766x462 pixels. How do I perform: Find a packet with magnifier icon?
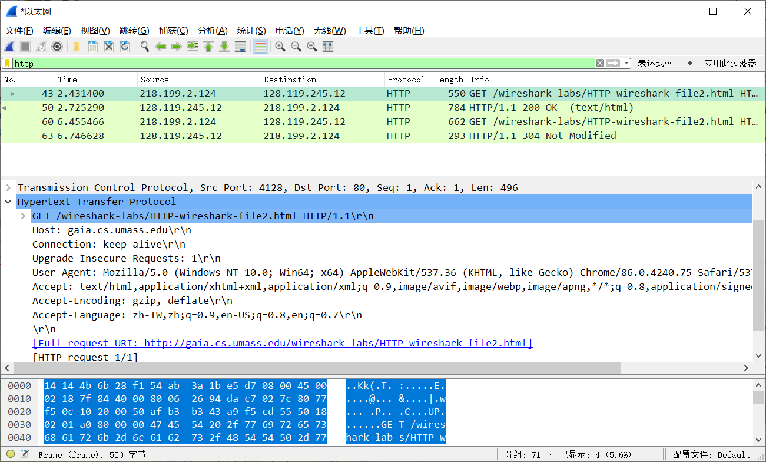[144, 47]
